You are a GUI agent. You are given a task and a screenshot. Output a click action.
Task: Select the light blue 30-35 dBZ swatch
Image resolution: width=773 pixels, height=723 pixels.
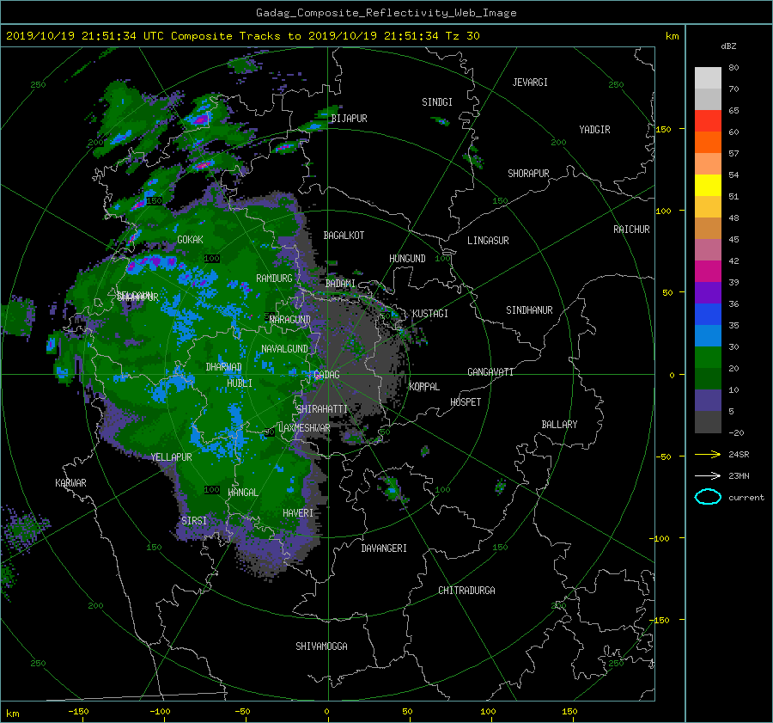(708, 335)
